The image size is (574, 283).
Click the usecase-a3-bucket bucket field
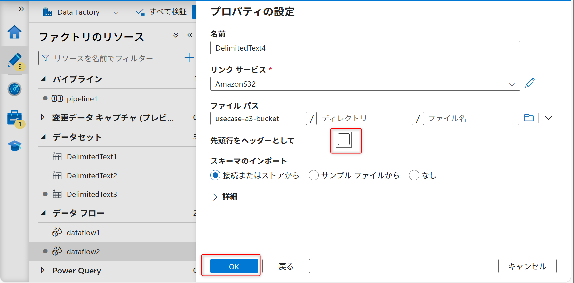259,119
